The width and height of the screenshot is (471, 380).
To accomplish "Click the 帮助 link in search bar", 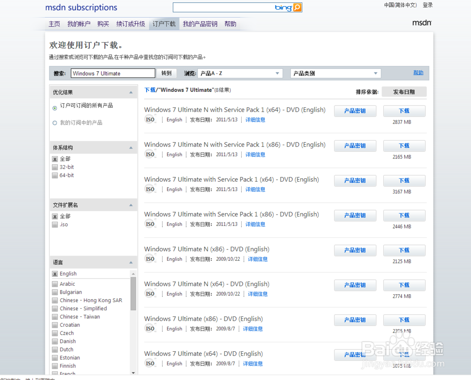I will coord(418,73).
